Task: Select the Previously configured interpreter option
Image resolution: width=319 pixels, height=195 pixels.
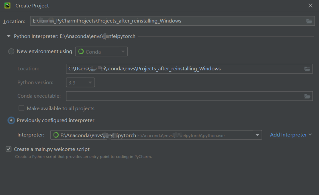Action: pyautogui.click(x=11, y=120)
